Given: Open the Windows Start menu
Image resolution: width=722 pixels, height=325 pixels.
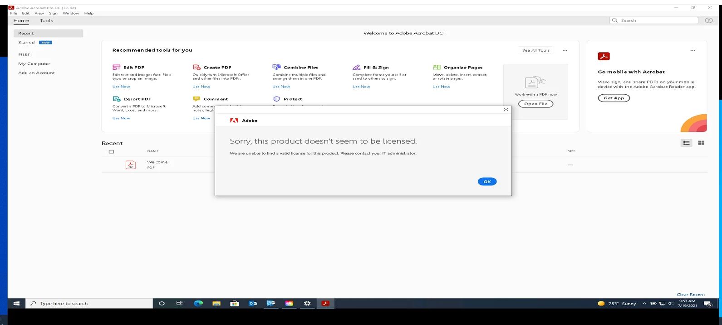Looking at the screenshot, I should [16, 304].
